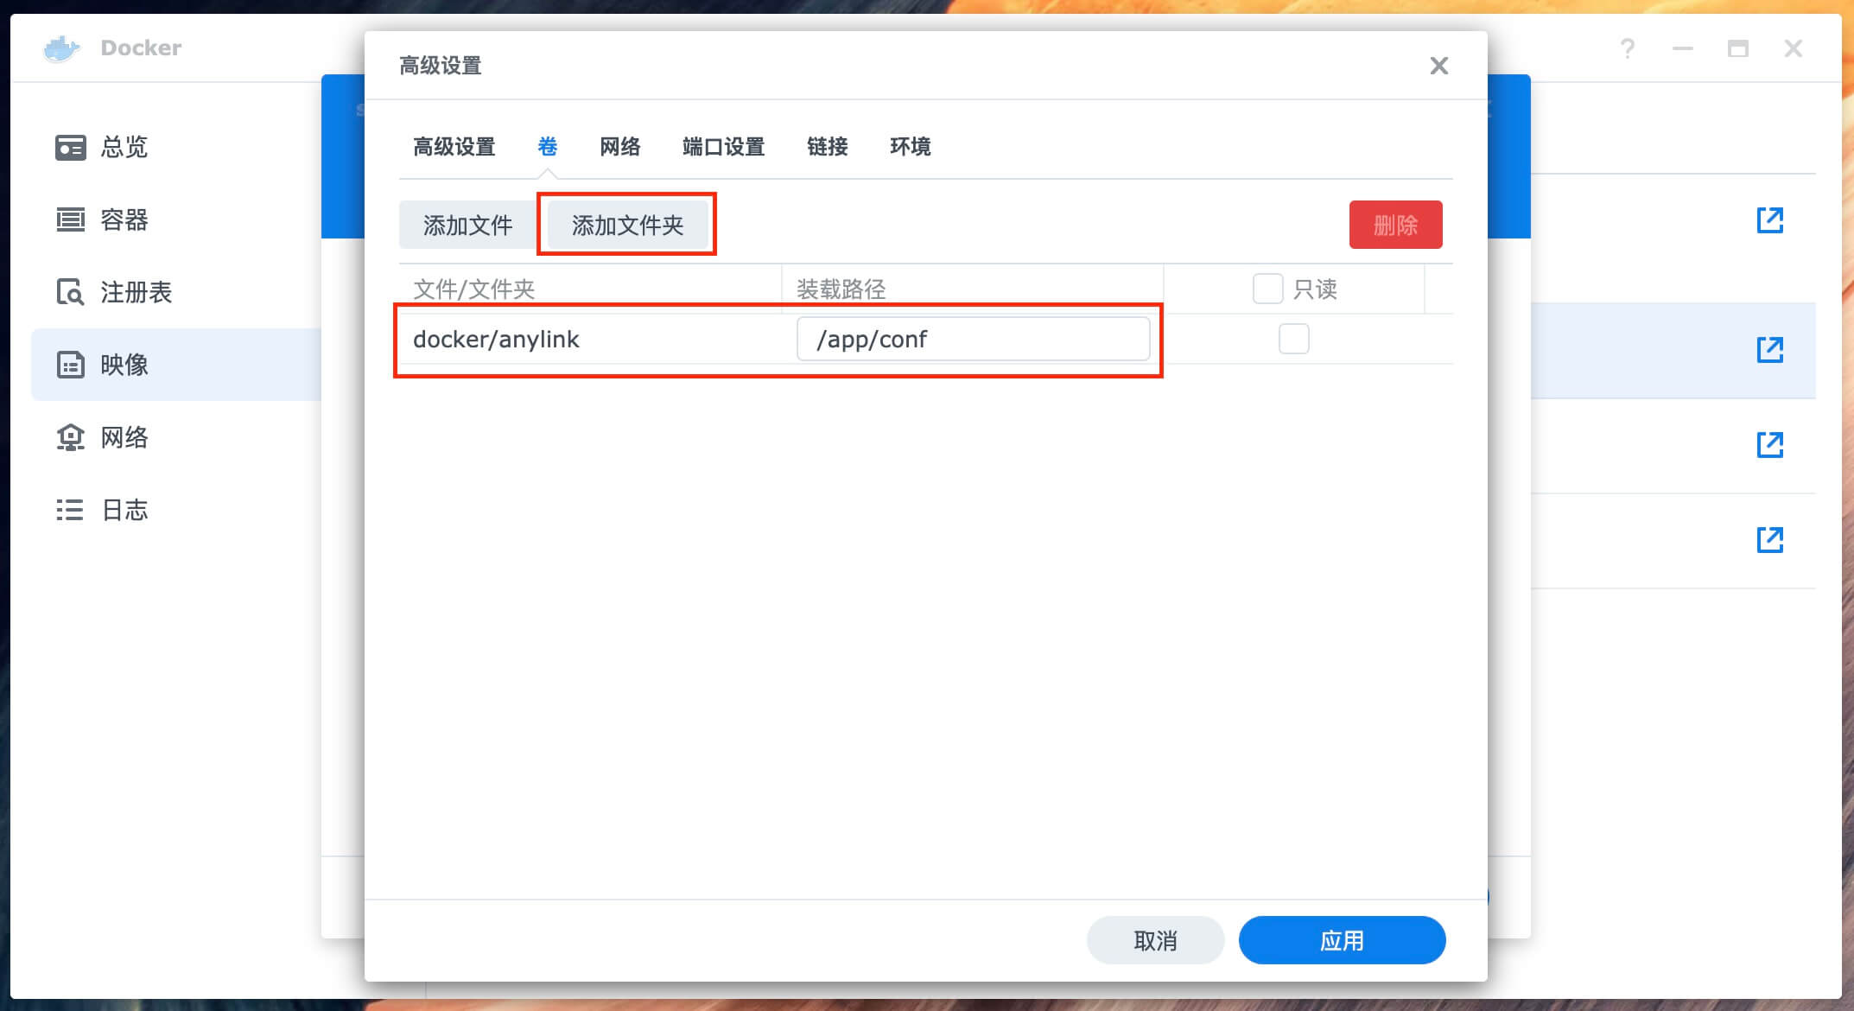The width and height of the screenshot is (1854, 1011).
Task: Click the Docker help question mark icon
Action: [x=1628, y=48]
